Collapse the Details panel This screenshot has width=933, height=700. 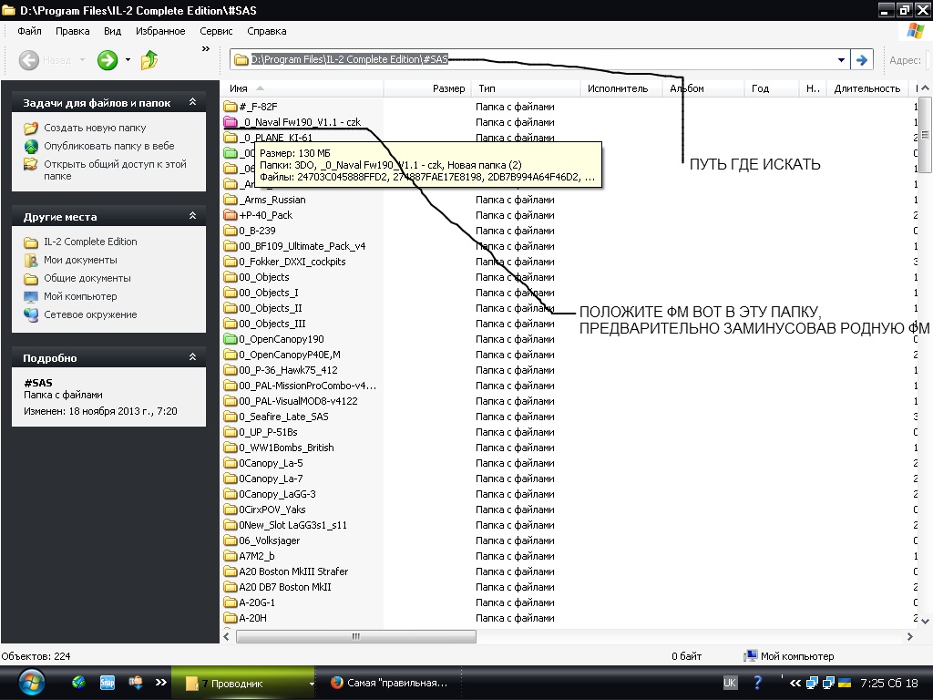pyautogui.click(x=193, y=357)
